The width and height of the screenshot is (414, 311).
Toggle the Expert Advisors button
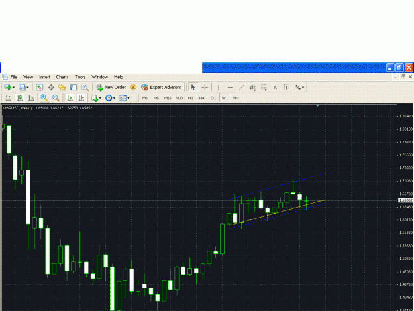click(161, 87)
